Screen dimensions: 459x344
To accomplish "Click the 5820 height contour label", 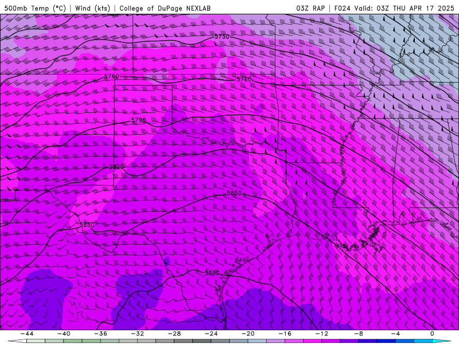I will click(116, 167).
